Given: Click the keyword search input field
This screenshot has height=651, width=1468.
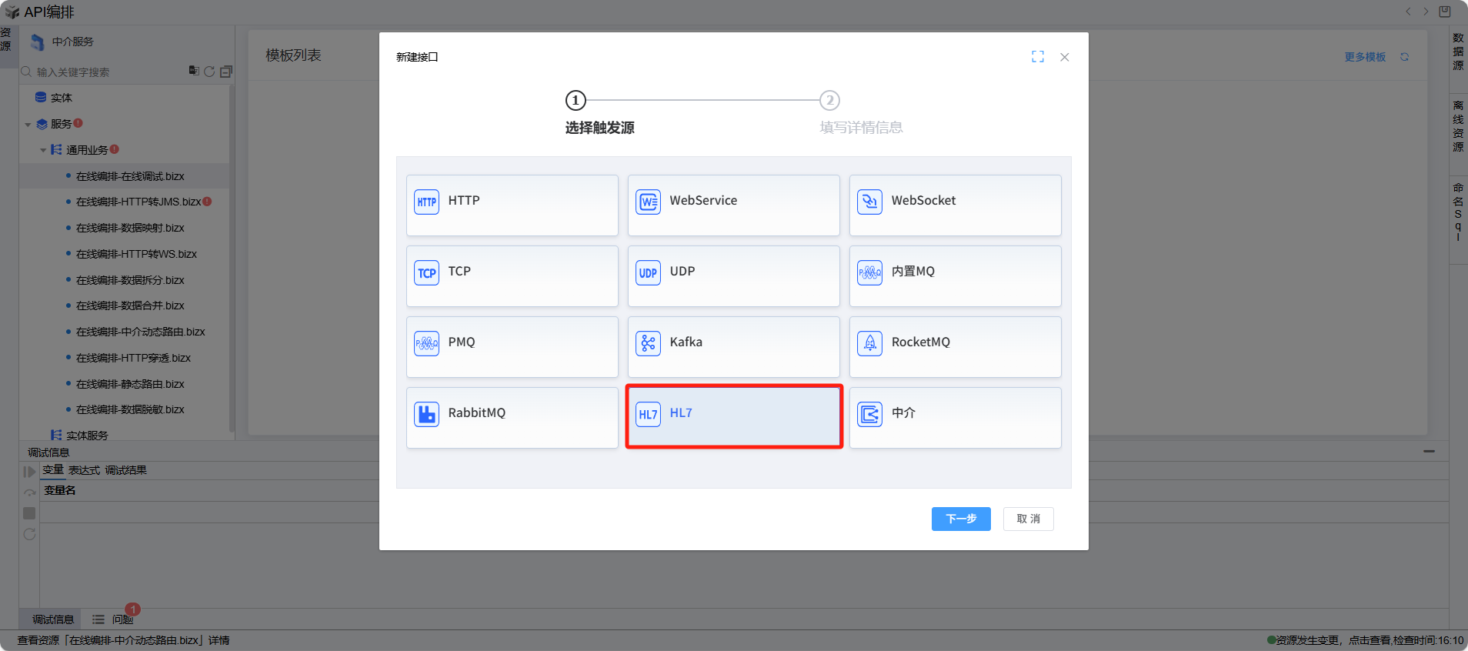Looking at the screenshot, I should point(108,72).
